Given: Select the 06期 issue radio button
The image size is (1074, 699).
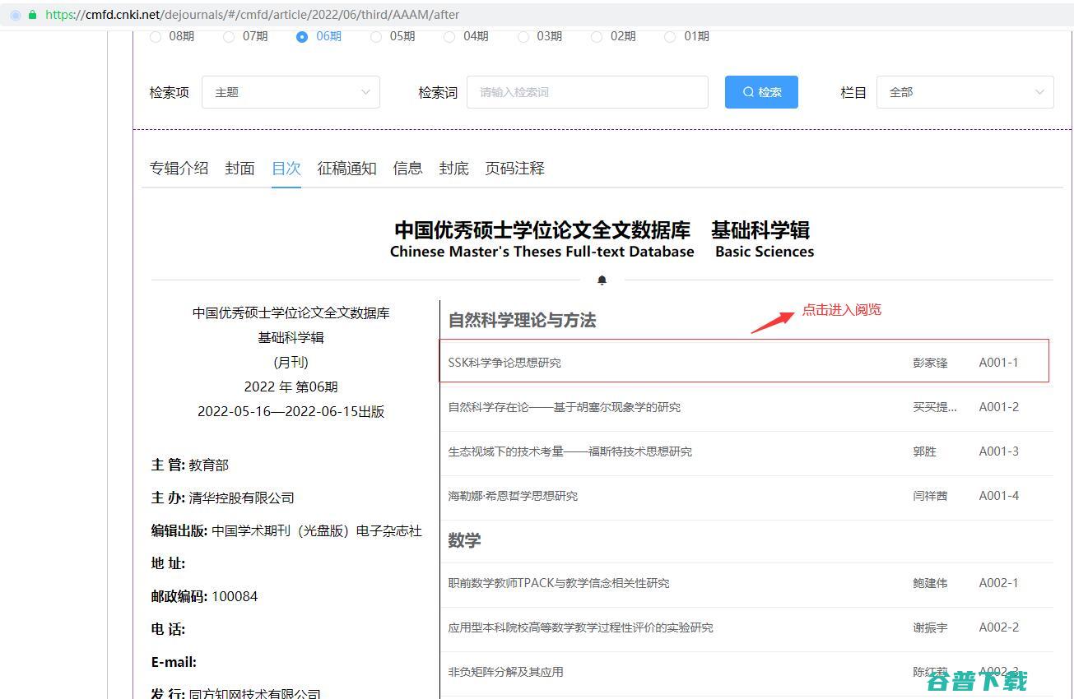Looking at the screenshot, I should click(302, 36).
